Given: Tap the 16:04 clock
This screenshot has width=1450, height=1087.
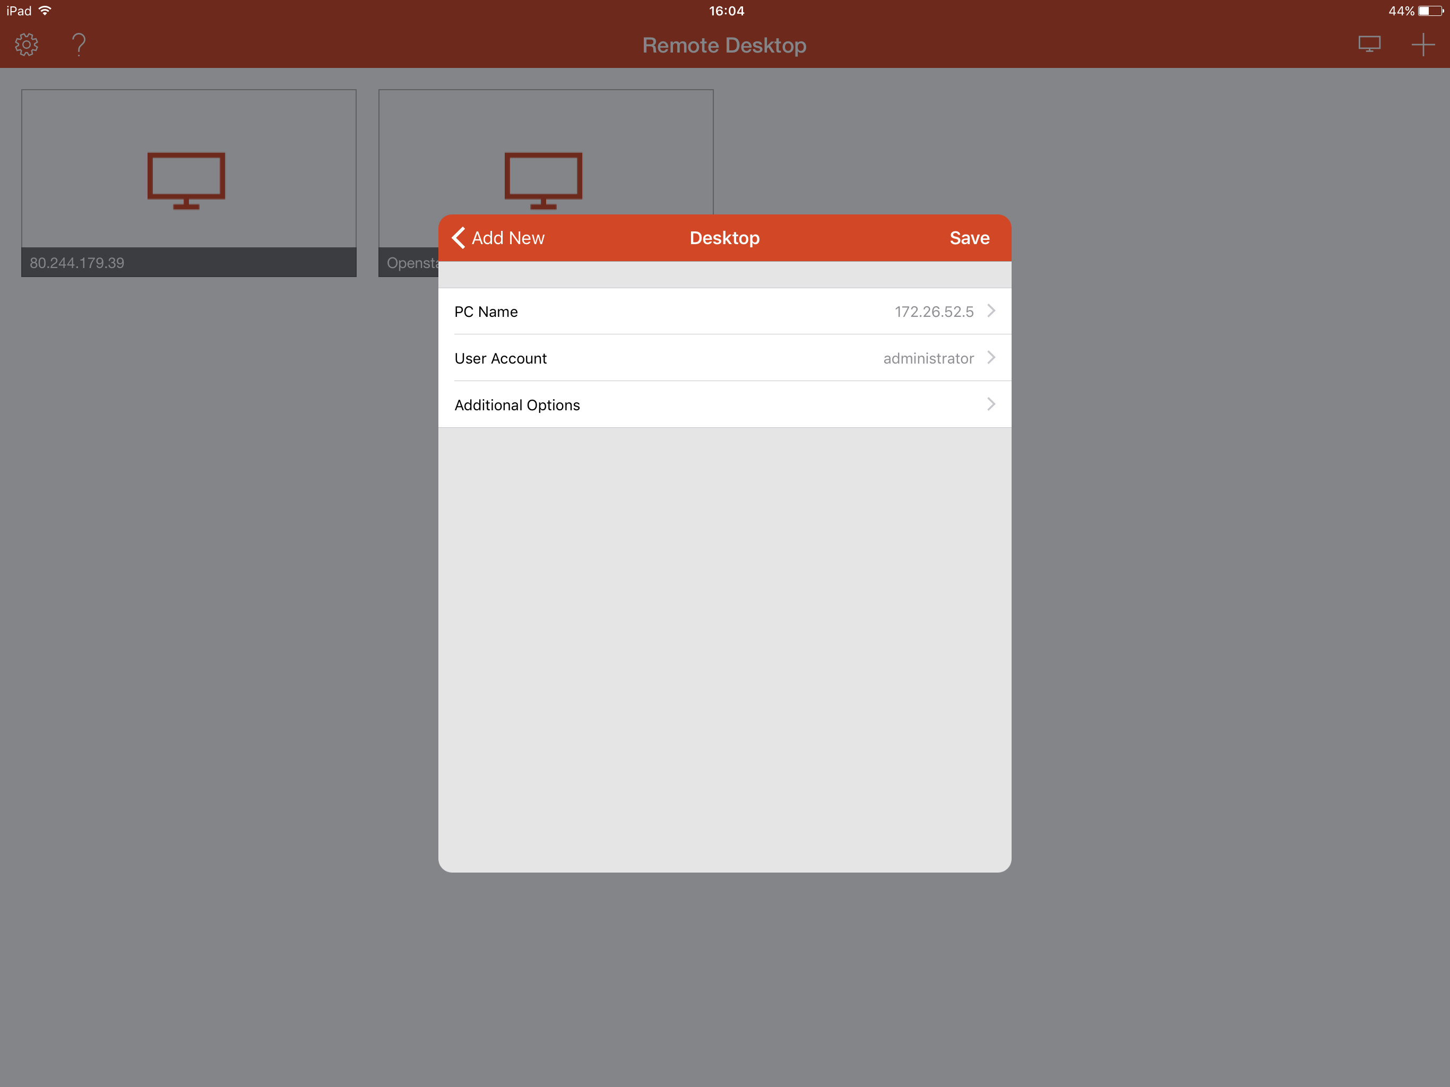Looking at the screenshot, I should (x=726, y=11).
